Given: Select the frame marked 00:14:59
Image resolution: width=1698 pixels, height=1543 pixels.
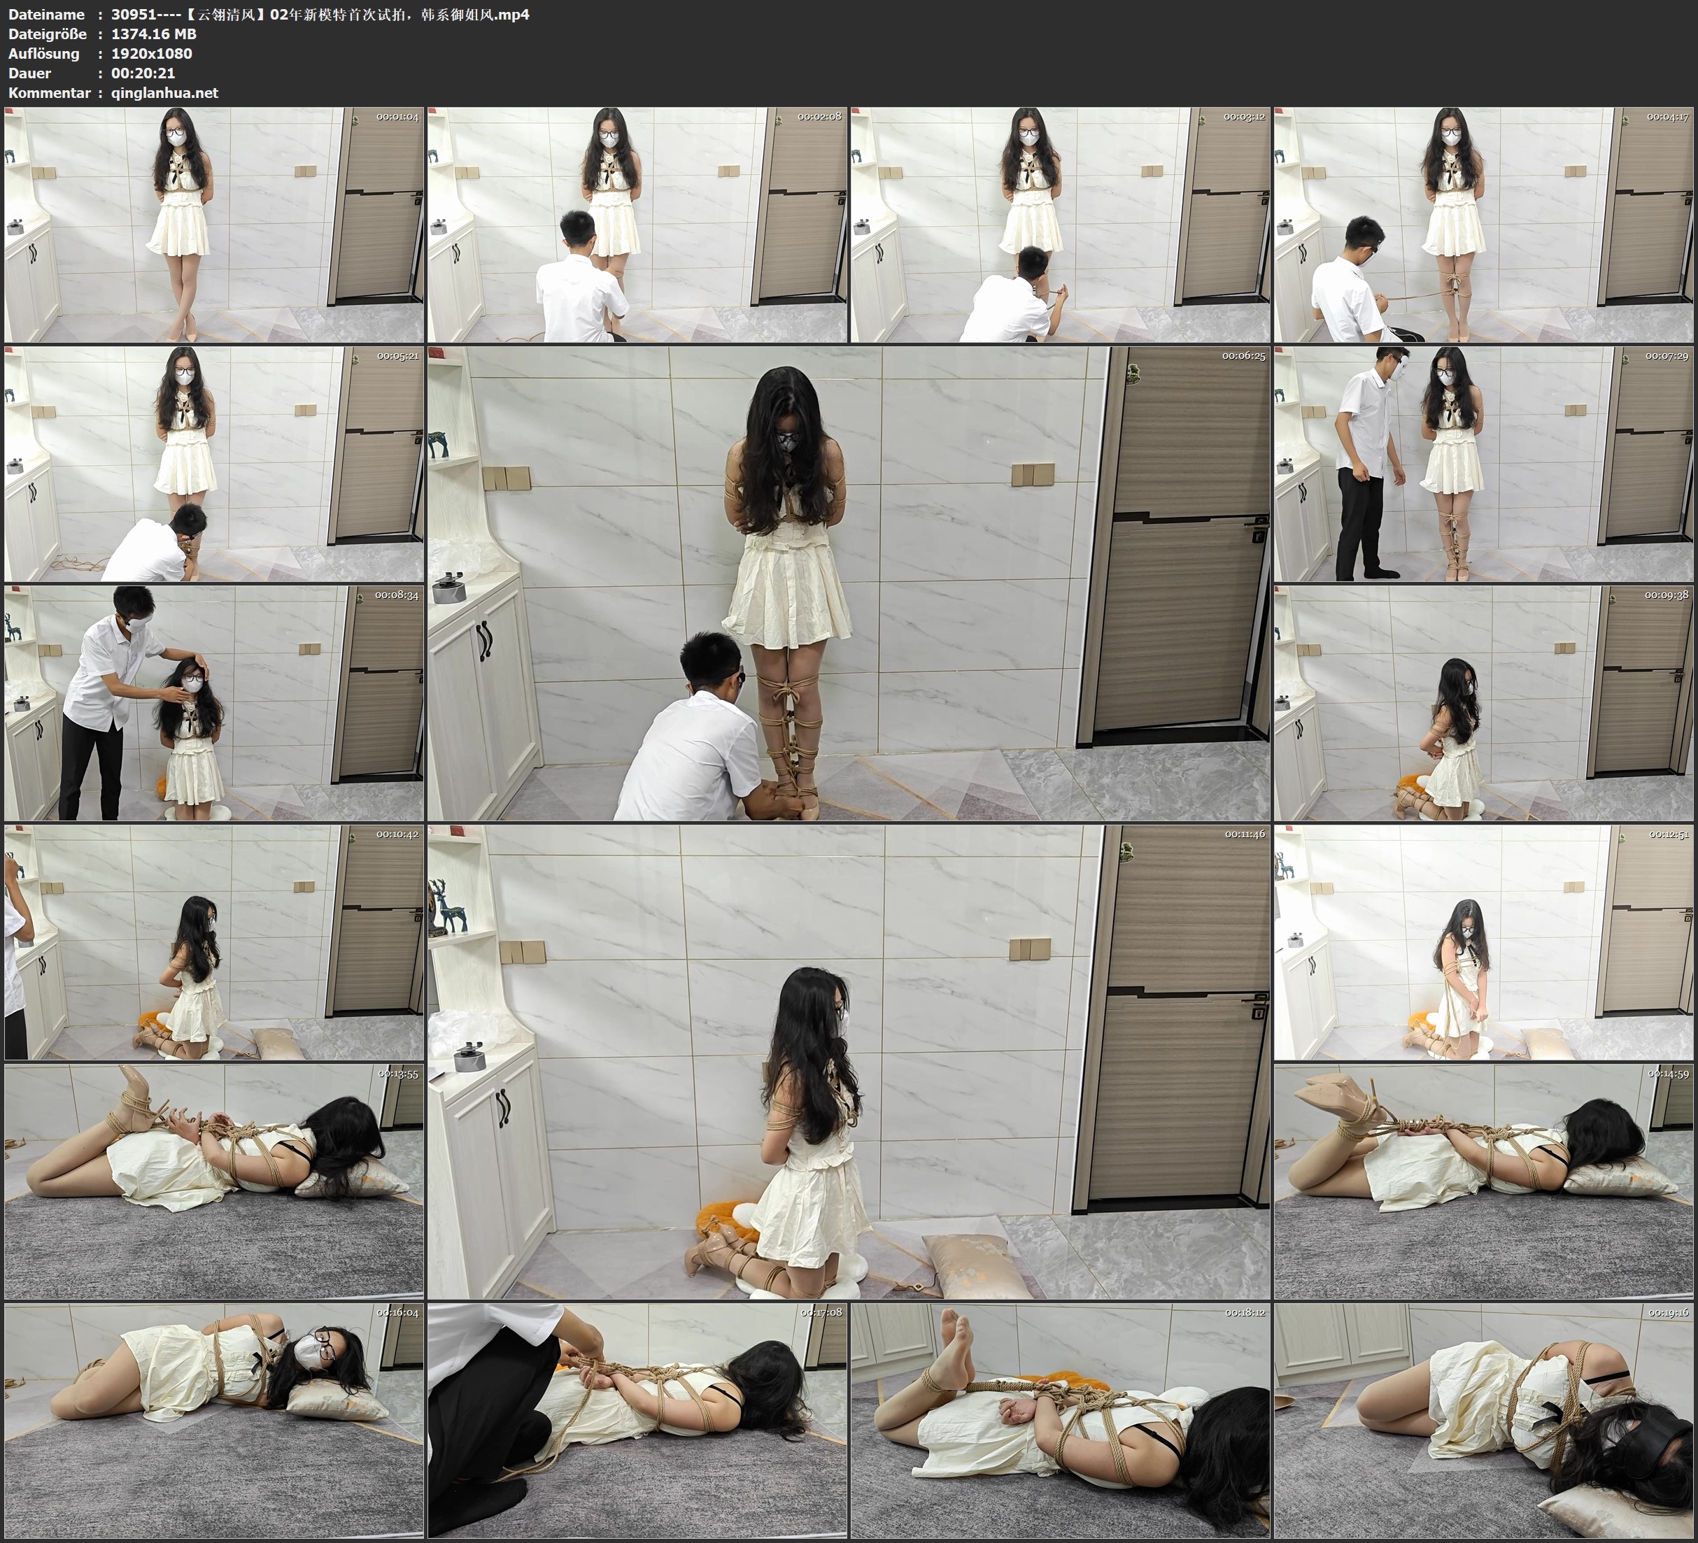Looking at the screenshot, I should pyautogui.click(x=1484, y=1181).
